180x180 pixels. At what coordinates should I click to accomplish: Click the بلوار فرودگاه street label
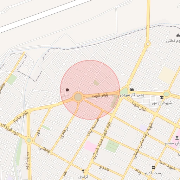point(9,129)
